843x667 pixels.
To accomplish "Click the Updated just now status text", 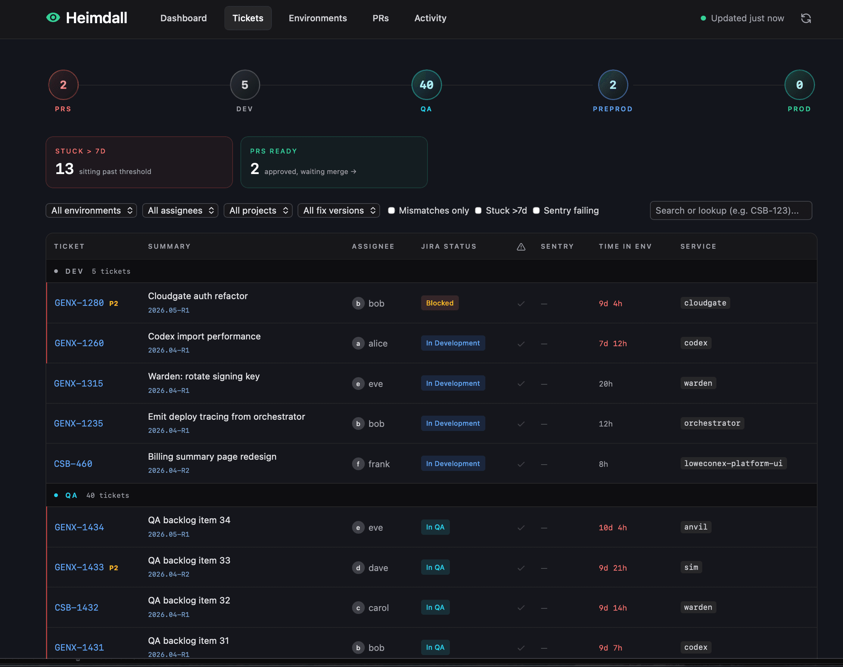I will 747,18.
